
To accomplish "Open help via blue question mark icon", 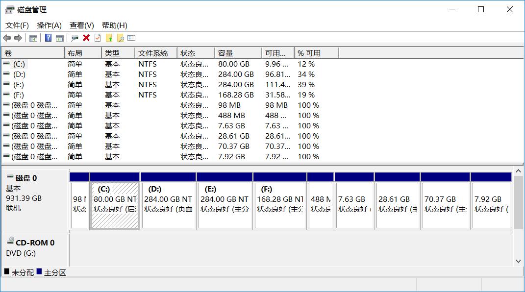I will (x=48, y=38).
